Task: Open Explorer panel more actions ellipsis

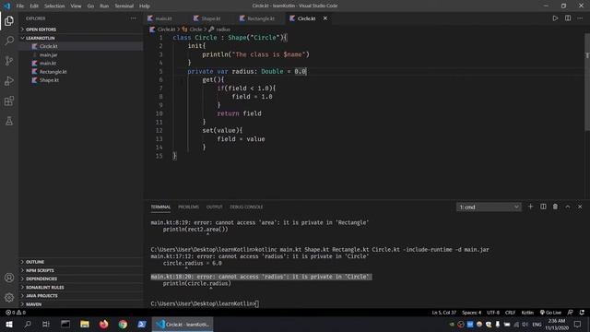Action: (134, 18)
